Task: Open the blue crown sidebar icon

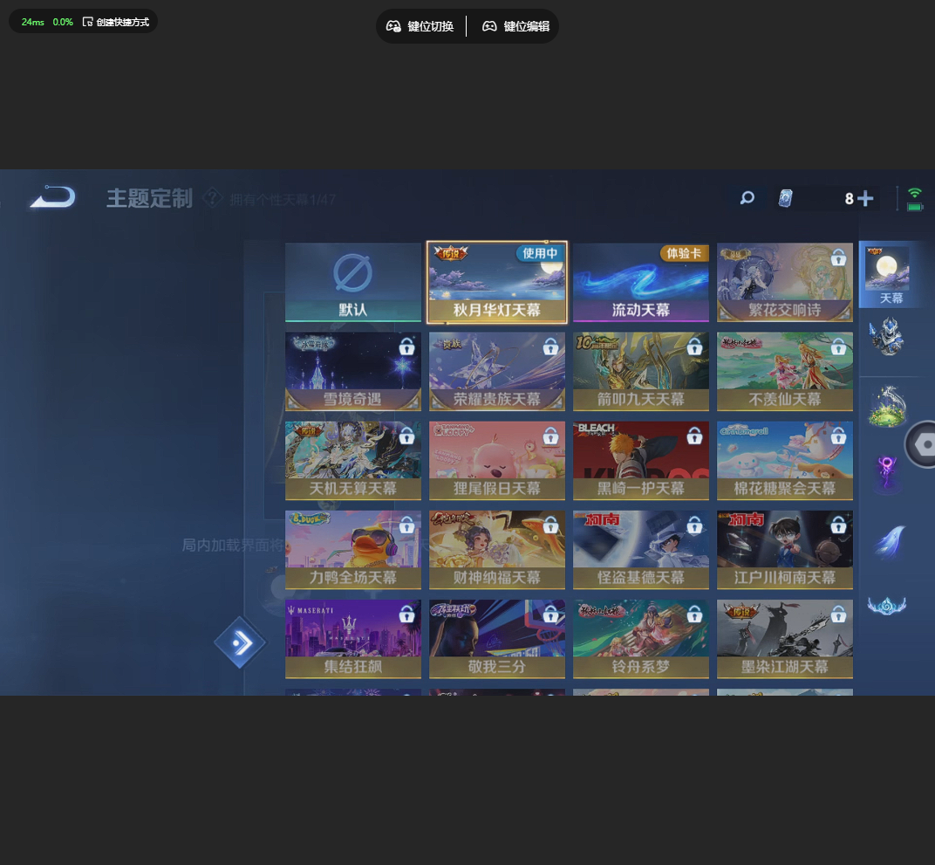Action: [x=887, y=606]
